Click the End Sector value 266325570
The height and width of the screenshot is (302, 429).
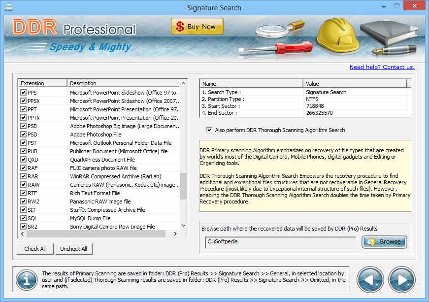319,113
